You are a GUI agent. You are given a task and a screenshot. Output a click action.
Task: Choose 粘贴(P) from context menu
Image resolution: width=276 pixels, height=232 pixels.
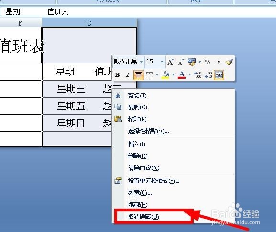coord(173,119)
